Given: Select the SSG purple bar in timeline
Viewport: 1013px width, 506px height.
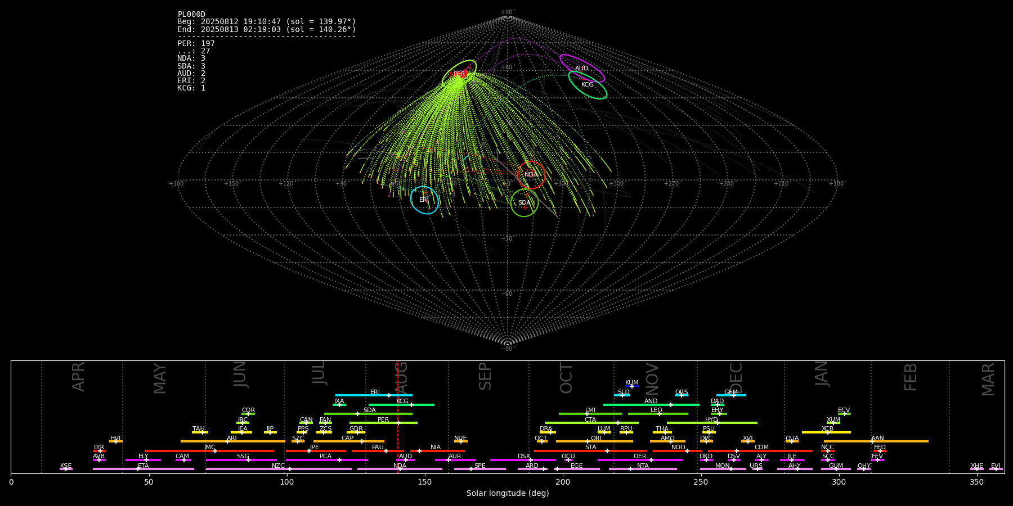Looking at the screenshot, I should [x=241, y=460].
